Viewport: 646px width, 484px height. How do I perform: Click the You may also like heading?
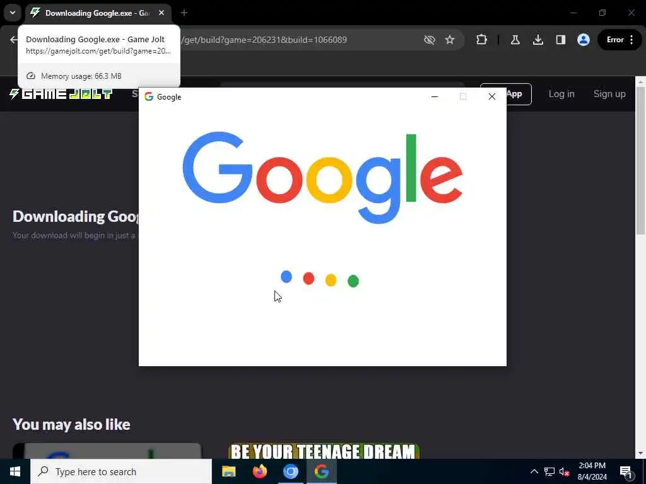click(x=71, y=424)
